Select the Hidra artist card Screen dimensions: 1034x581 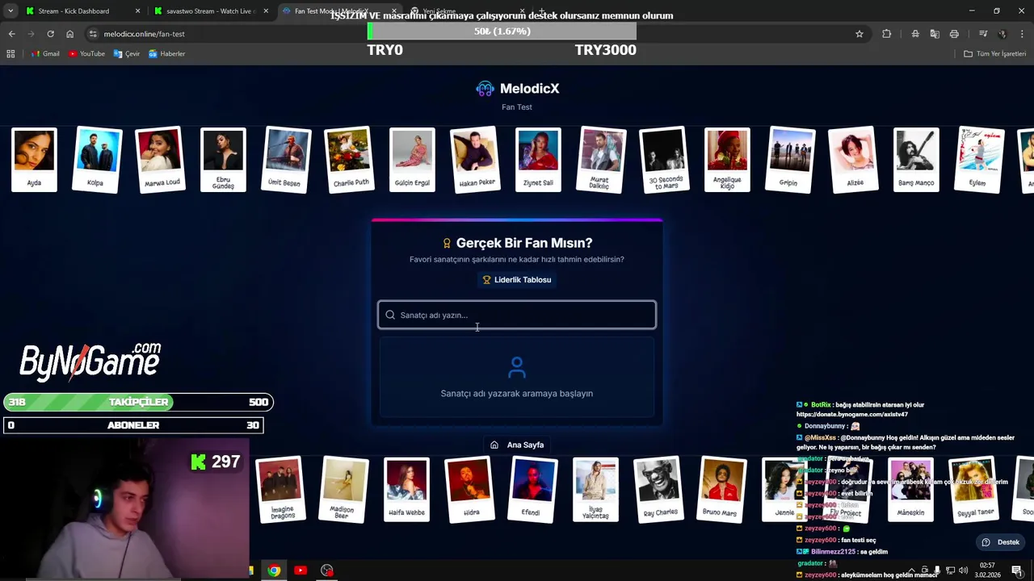tap(469, 490)
